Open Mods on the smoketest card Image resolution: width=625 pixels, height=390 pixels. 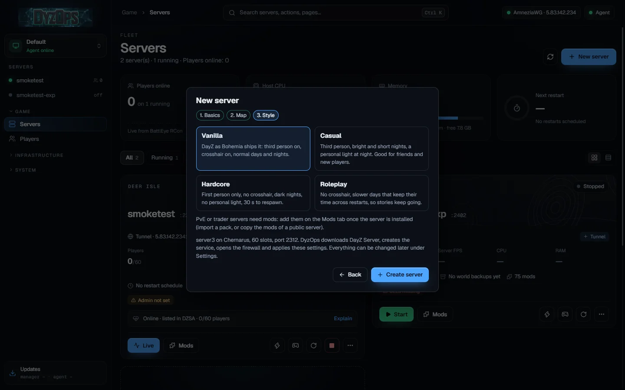point(181,345)
